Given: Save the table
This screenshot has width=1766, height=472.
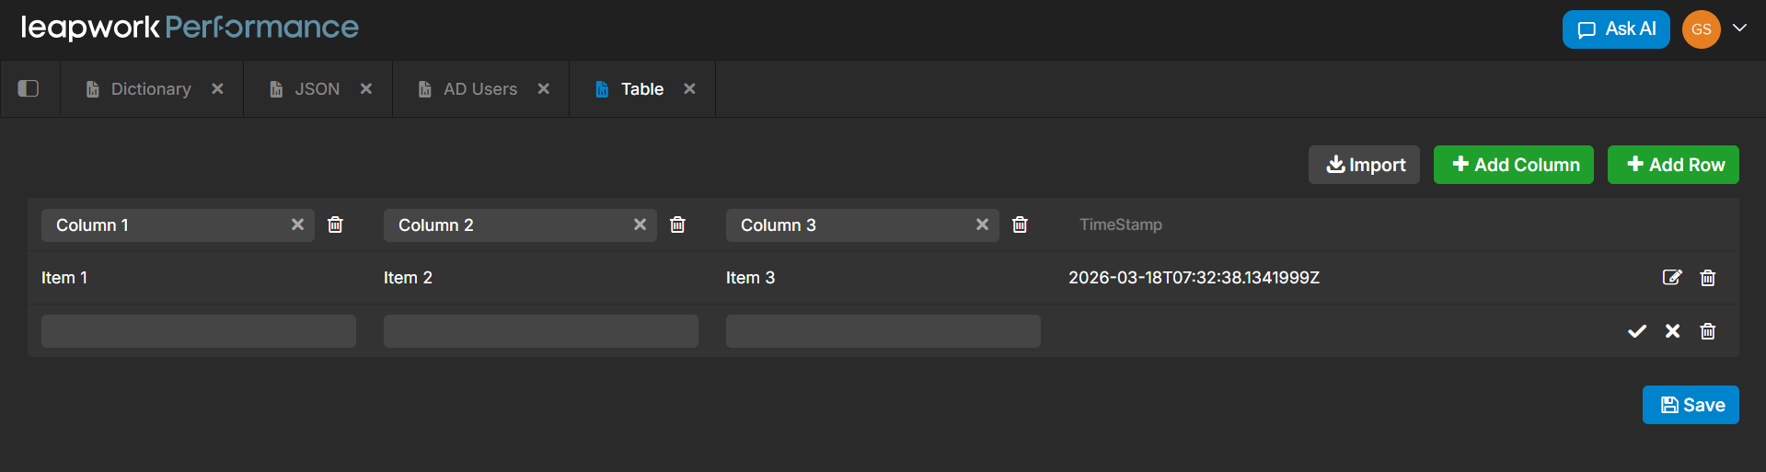Looking at the screenshot, I should [1691, 405].
